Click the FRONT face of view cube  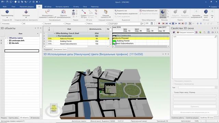(x=54, y=111)
